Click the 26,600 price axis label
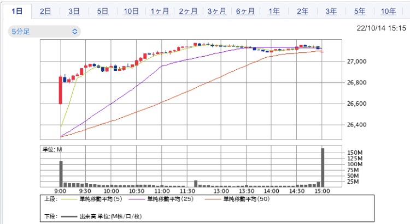 (356, 104)
